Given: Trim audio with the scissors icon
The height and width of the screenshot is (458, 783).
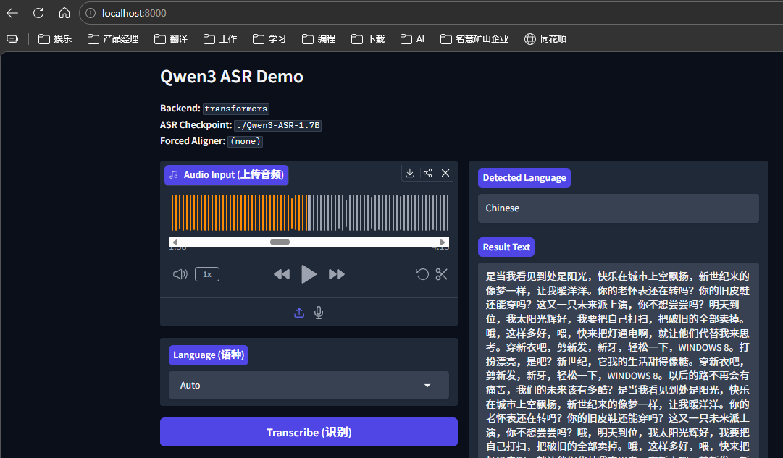Looking at the screenshot, I should (441, 274).
